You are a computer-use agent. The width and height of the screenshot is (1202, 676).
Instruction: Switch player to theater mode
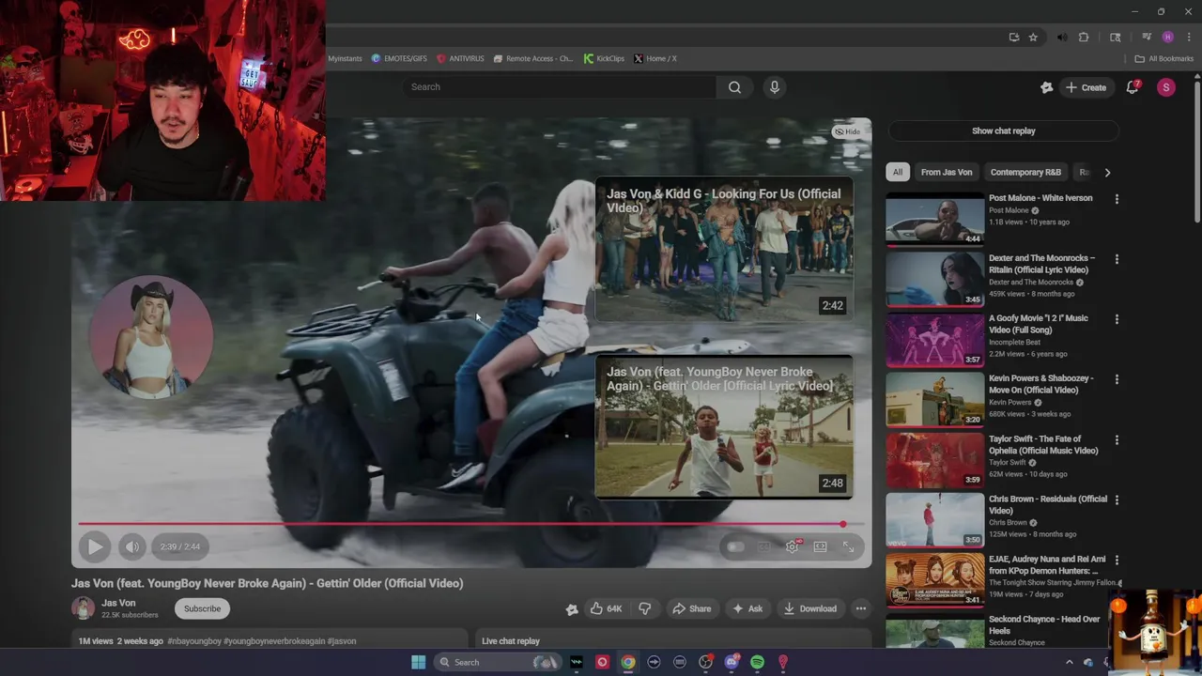point(820,546)
